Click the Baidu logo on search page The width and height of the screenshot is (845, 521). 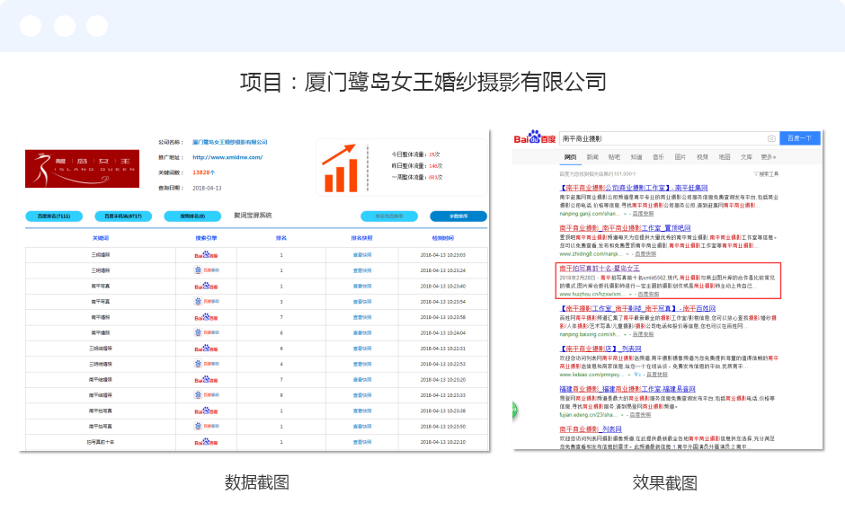tap(534, 138)
